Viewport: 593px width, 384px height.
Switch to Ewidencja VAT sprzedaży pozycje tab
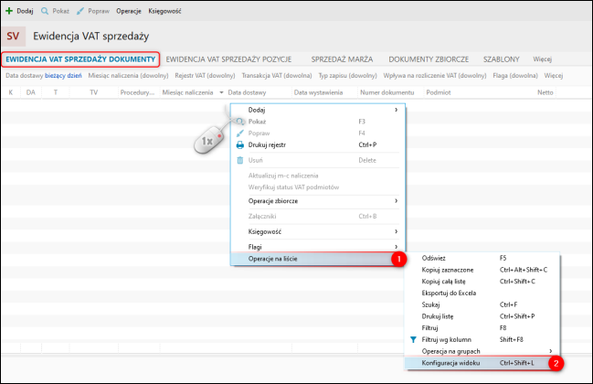click(x=228, y=59)
